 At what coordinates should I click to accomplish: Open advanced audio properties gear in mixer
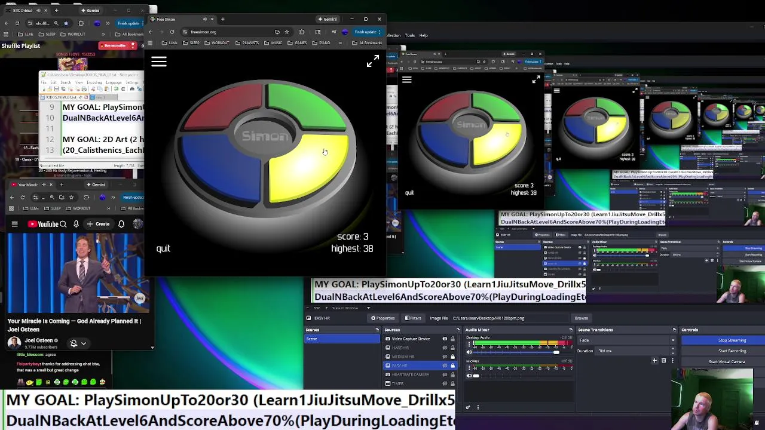468,407
